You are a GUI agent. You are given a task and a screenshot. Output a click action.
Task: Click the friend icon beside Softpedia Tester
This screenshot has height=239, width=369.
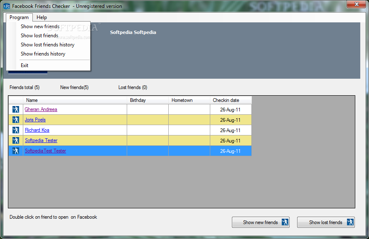16,140
